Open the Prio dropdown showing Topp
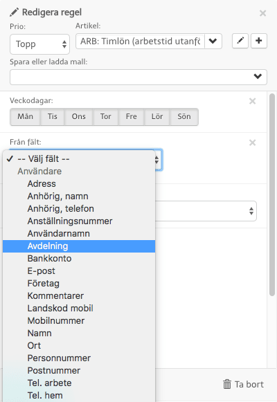The image size is (277, 402). [39, 44]
